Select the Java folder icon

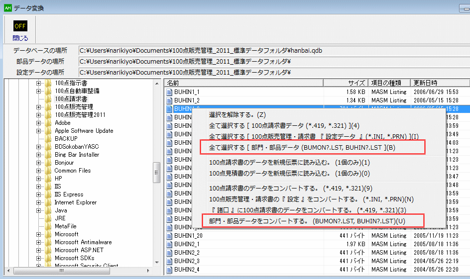[48, 210]
